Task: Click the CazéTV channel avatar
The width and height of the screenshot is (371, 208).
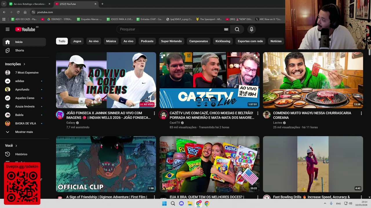Action: 163,115
